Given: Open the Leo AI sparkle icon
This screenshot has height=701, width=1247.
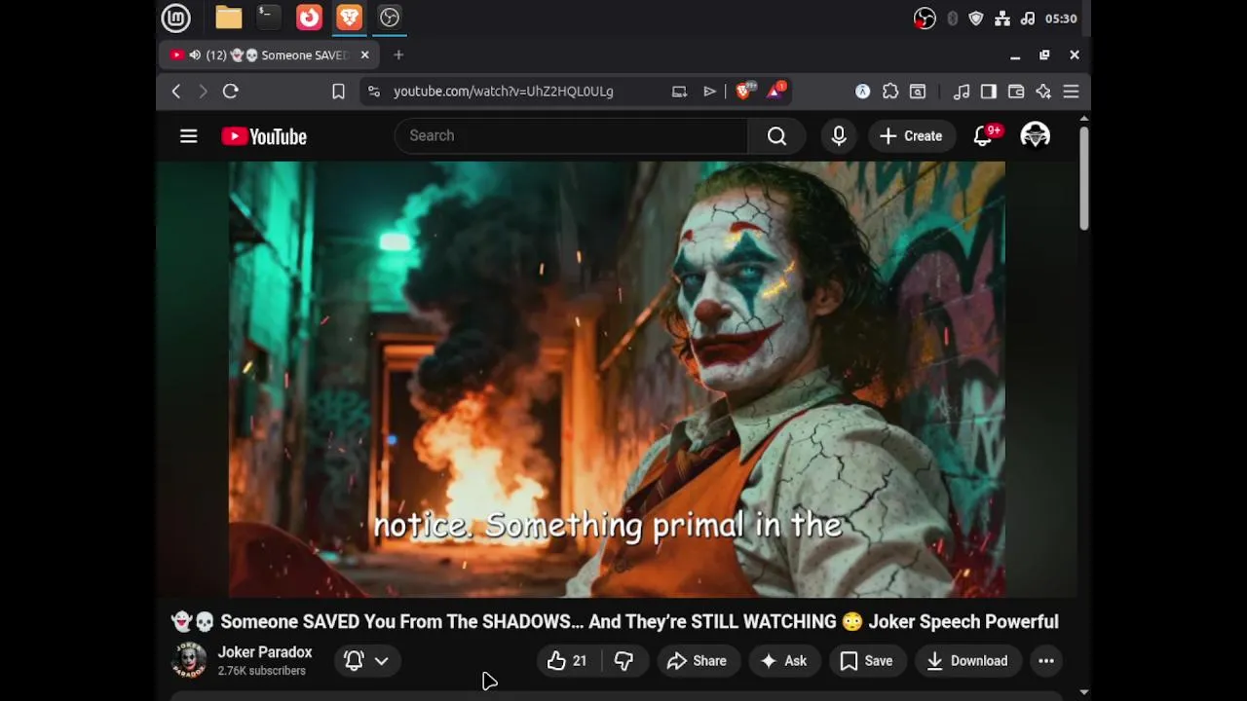Looking at the screenshot, I should pyautogui.click(x=1043, y=92).
